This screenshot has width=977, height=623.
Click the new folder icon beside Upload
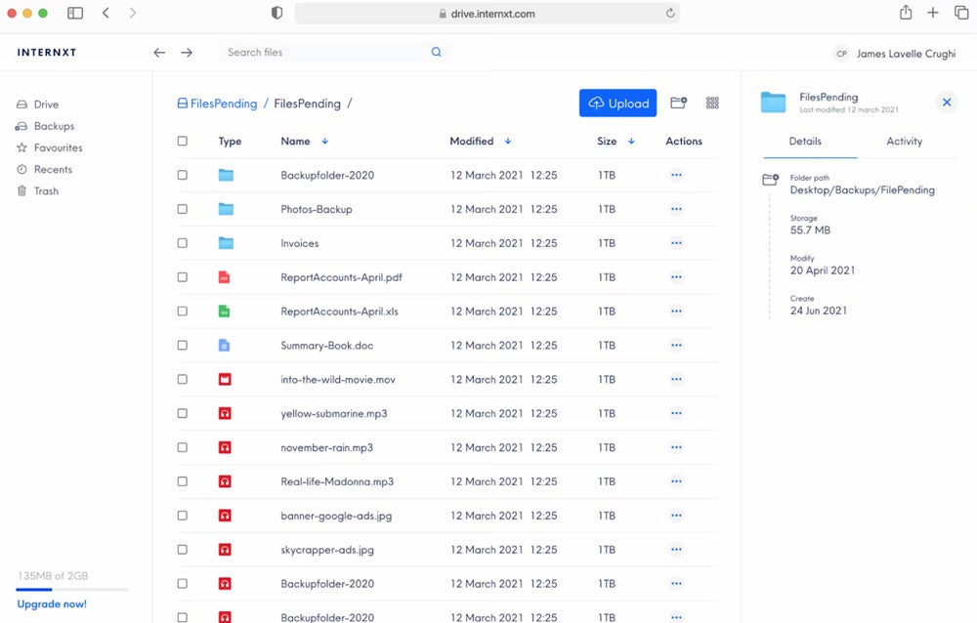pos(678,103)
